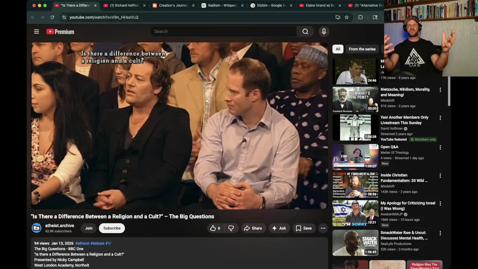Open options for Members Only Livestream video
This screenshot has width=478, height=269.
pyautogui.click(x=440, y=118)
